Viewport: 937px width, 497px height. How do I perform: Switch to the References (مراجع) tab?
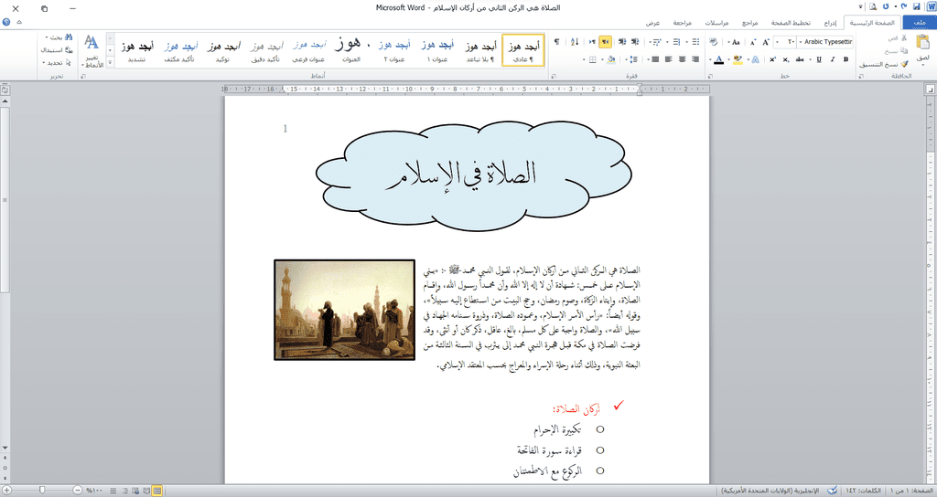(x=749, y=23)
